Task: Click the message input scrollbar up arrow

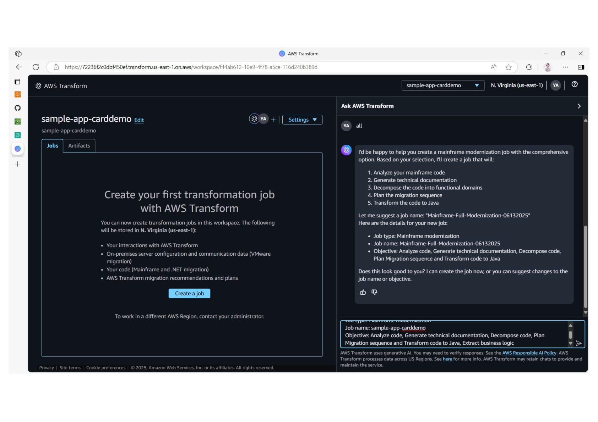Action: tap(570, 325)
